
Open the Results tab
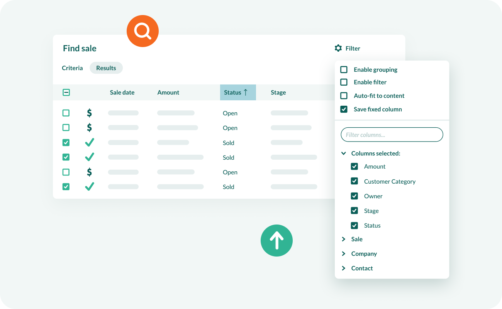[106, 68]
